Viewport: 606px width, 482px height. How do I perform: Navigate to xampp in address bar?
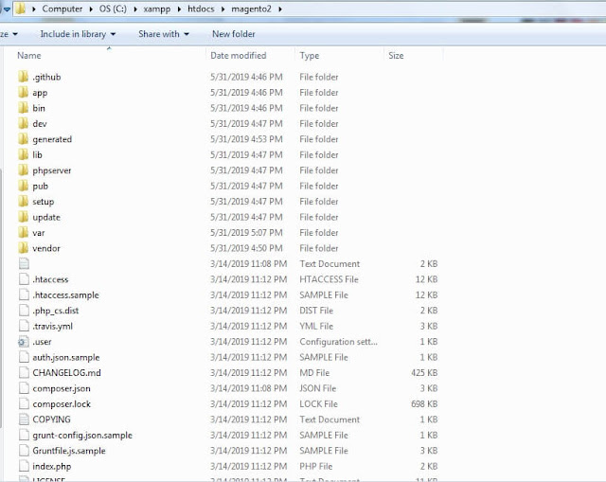click(156, 9)
